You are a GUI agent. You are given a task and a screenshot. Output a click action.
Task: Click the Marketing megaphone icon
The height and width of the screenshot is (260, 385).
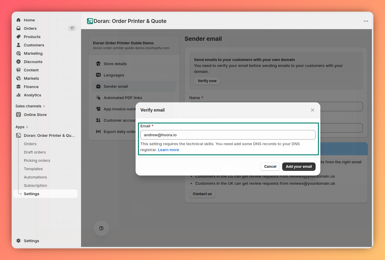19,53
